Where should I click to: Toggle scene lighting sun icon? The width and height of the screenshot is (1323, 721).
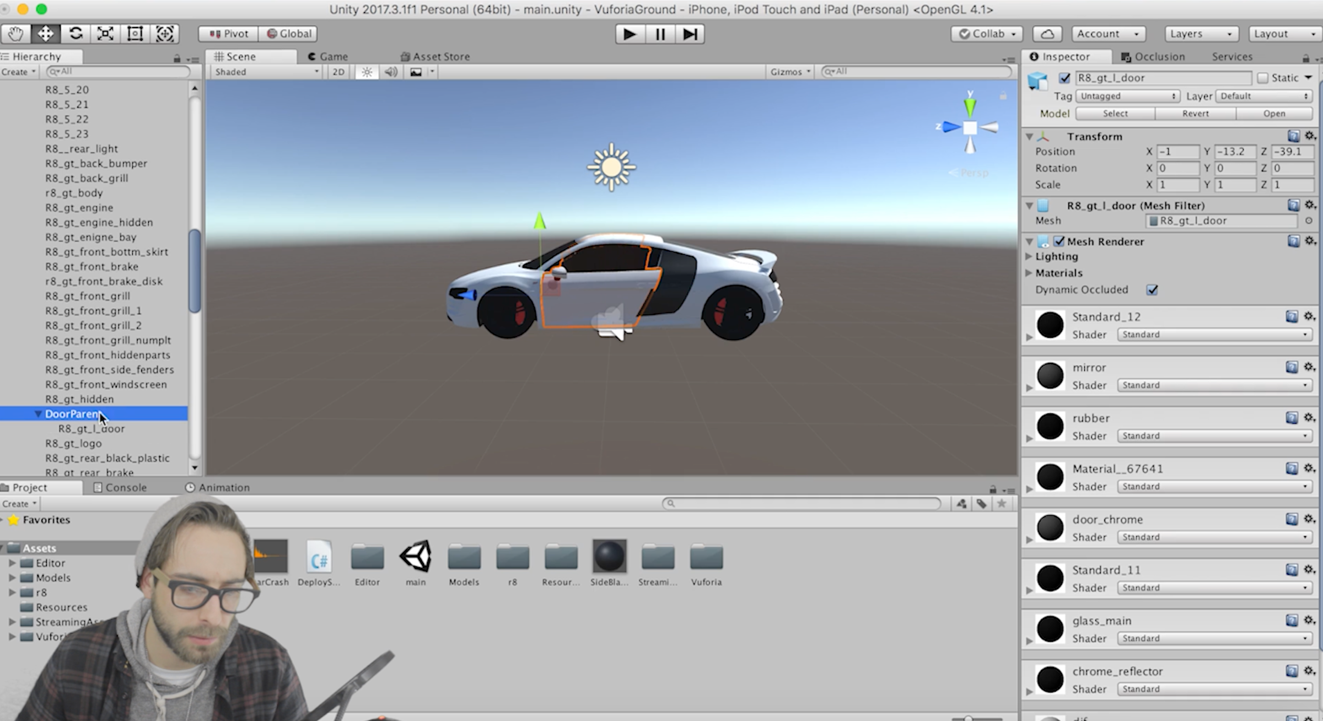point(367,72)
